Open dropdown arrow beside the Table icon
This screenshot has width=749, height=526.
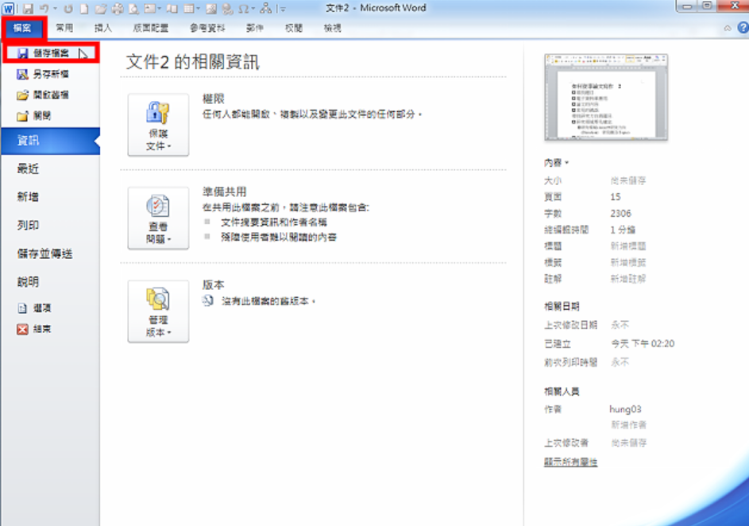pyautogui.click(x=199, y=9)
